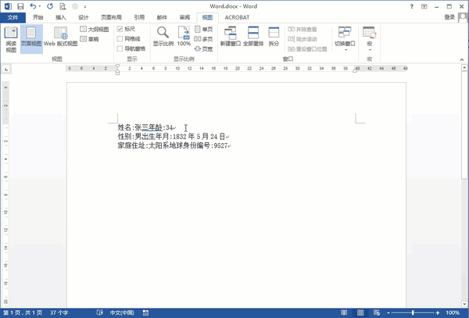Select Web Layout in status bar
Viewport: 469px width, 318px height.
tap(377, 313)
